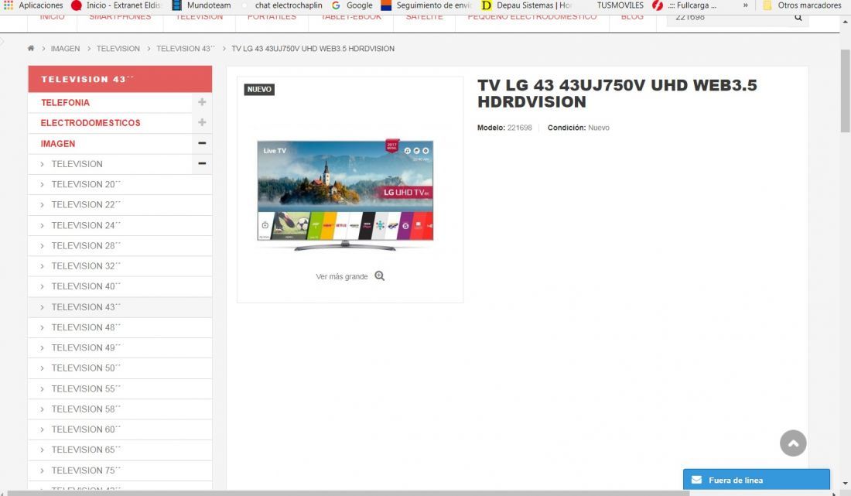Open Seguimiento de envío bookmark
The width and height of the screenshot is (851, 496).
click(426, 5)
